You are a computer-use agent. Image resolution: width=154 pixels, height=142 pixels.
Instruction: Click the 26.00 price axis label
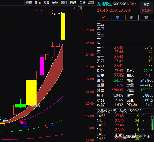coord(90,30)
